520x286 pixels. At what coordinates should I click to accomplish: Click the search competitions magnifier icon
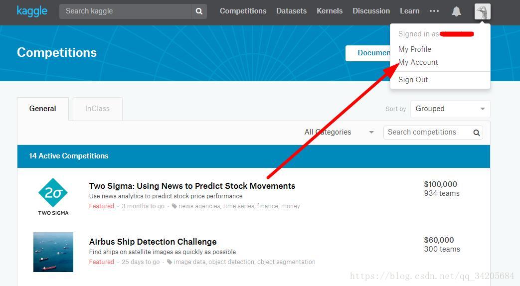pyautogui.click(x=477, y=133)
